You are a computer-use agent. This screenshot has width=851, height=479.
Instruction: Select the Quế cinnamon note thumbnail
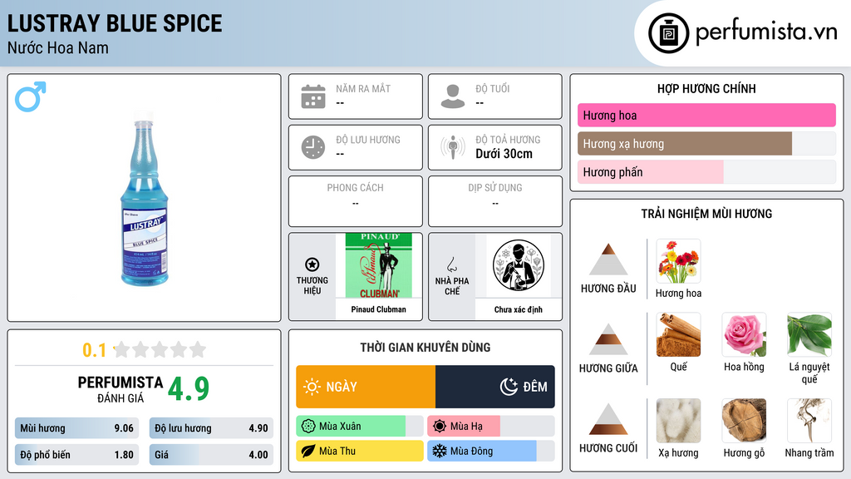click(678, 334)
